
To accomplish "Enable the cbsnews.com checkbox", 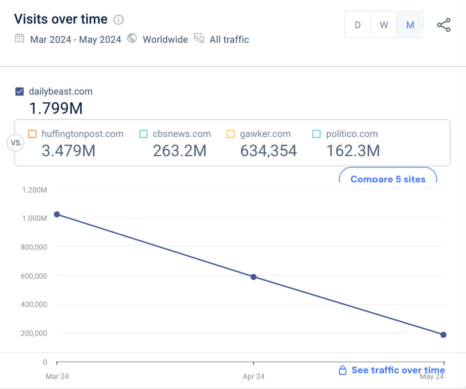I will tap(143, 134).
